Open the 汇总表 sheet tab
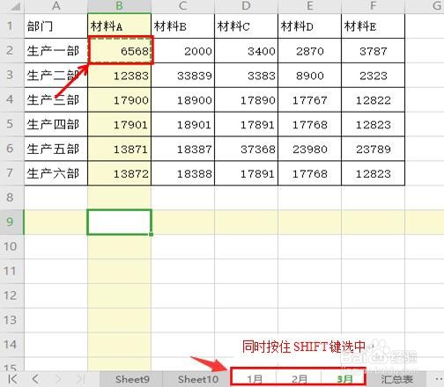The image size is (444, 387). 396,379
